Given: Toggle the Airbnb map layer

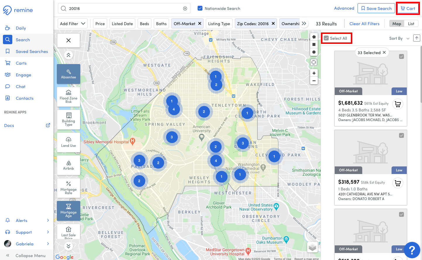Looking at the screenshot, I should point(69,165).
